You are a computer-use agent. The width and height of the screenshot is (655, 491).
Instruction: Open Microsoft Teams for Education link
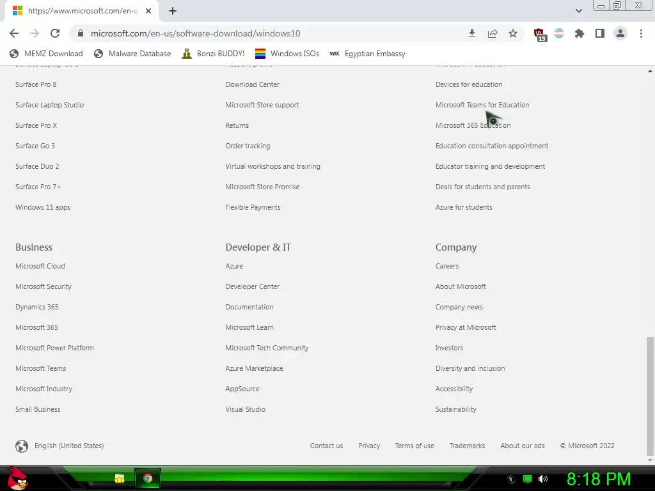click(x=482, y=105)
